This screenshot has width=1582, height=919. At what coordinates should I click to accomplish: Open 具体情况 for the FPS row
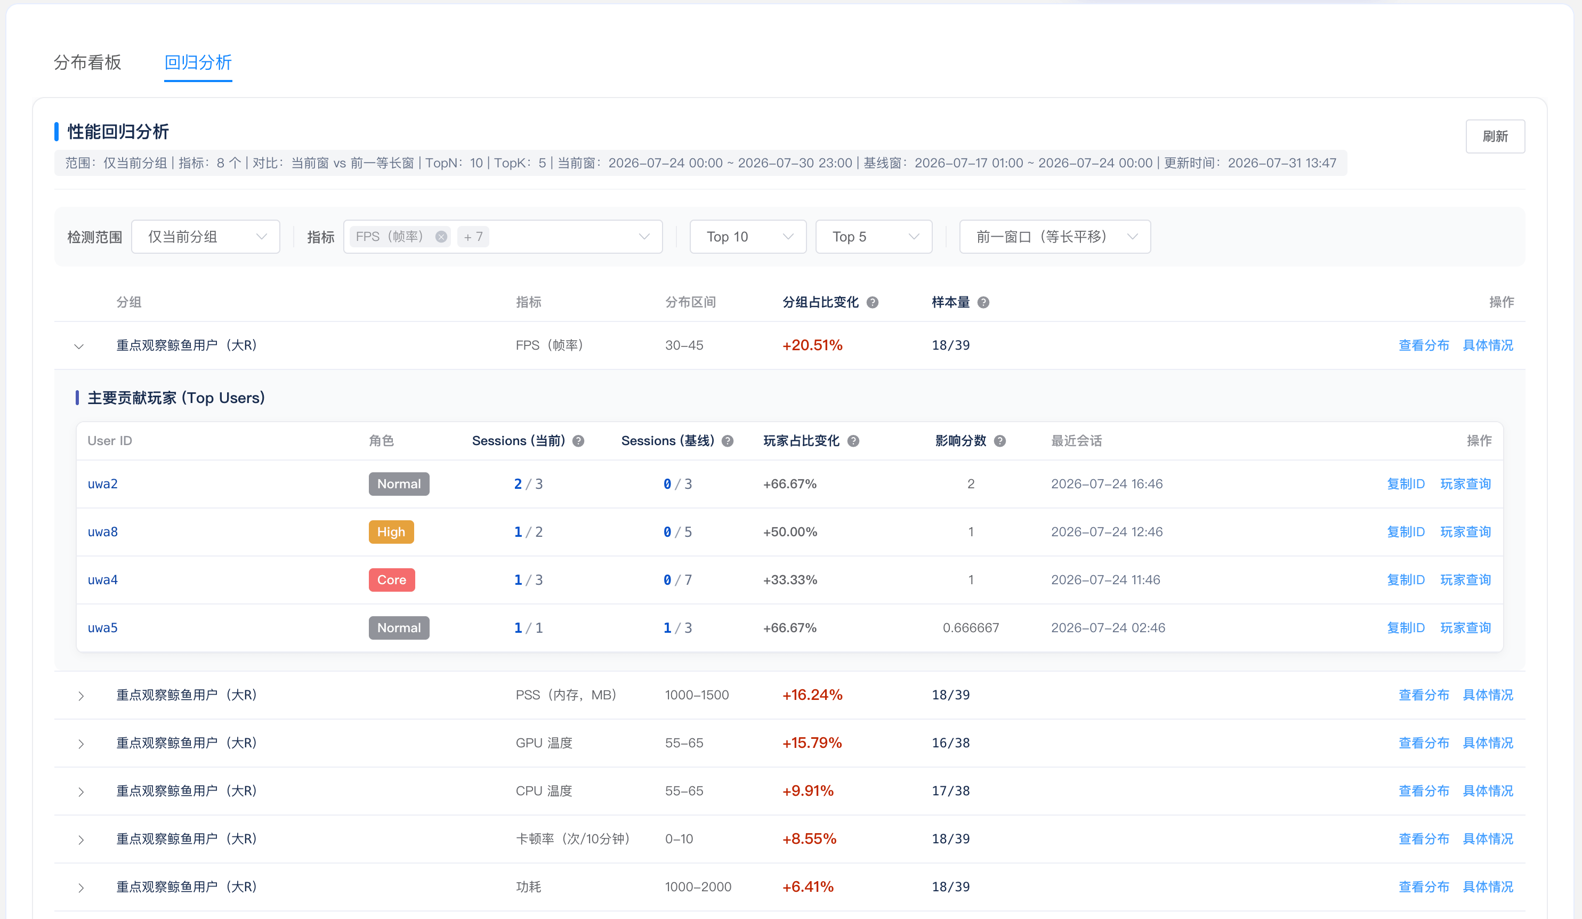[x=1488, y=345]
